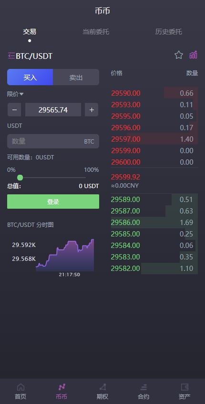Go to 首页 home icon
205x404 pixels.
(x=20, y=387)
